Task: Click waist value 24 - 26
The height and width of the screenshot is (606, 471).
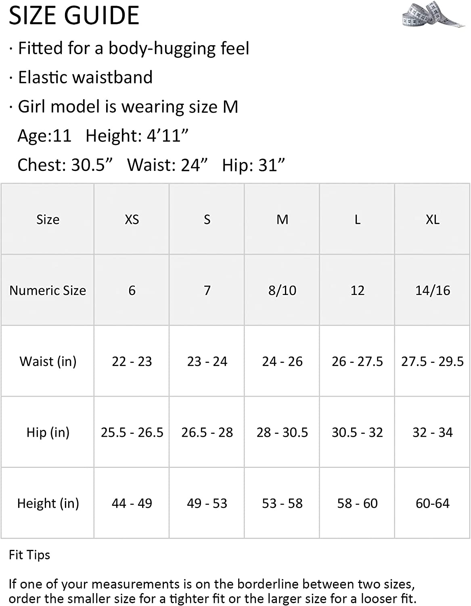Action: pos(282,361)
